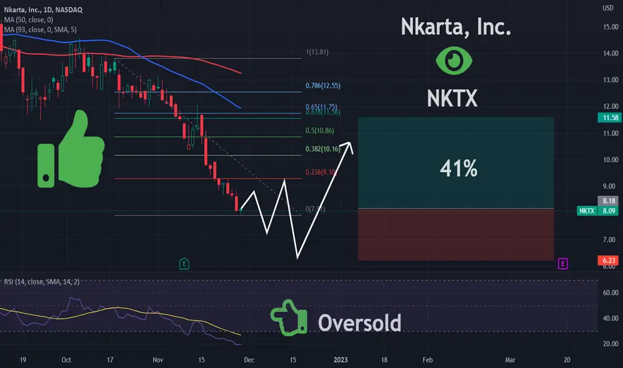
Task: Click the green thumbs-up icon
Action: 71,149
